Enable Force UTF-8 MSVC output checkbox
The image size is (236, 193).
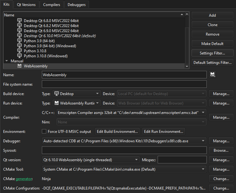point(44,132)
